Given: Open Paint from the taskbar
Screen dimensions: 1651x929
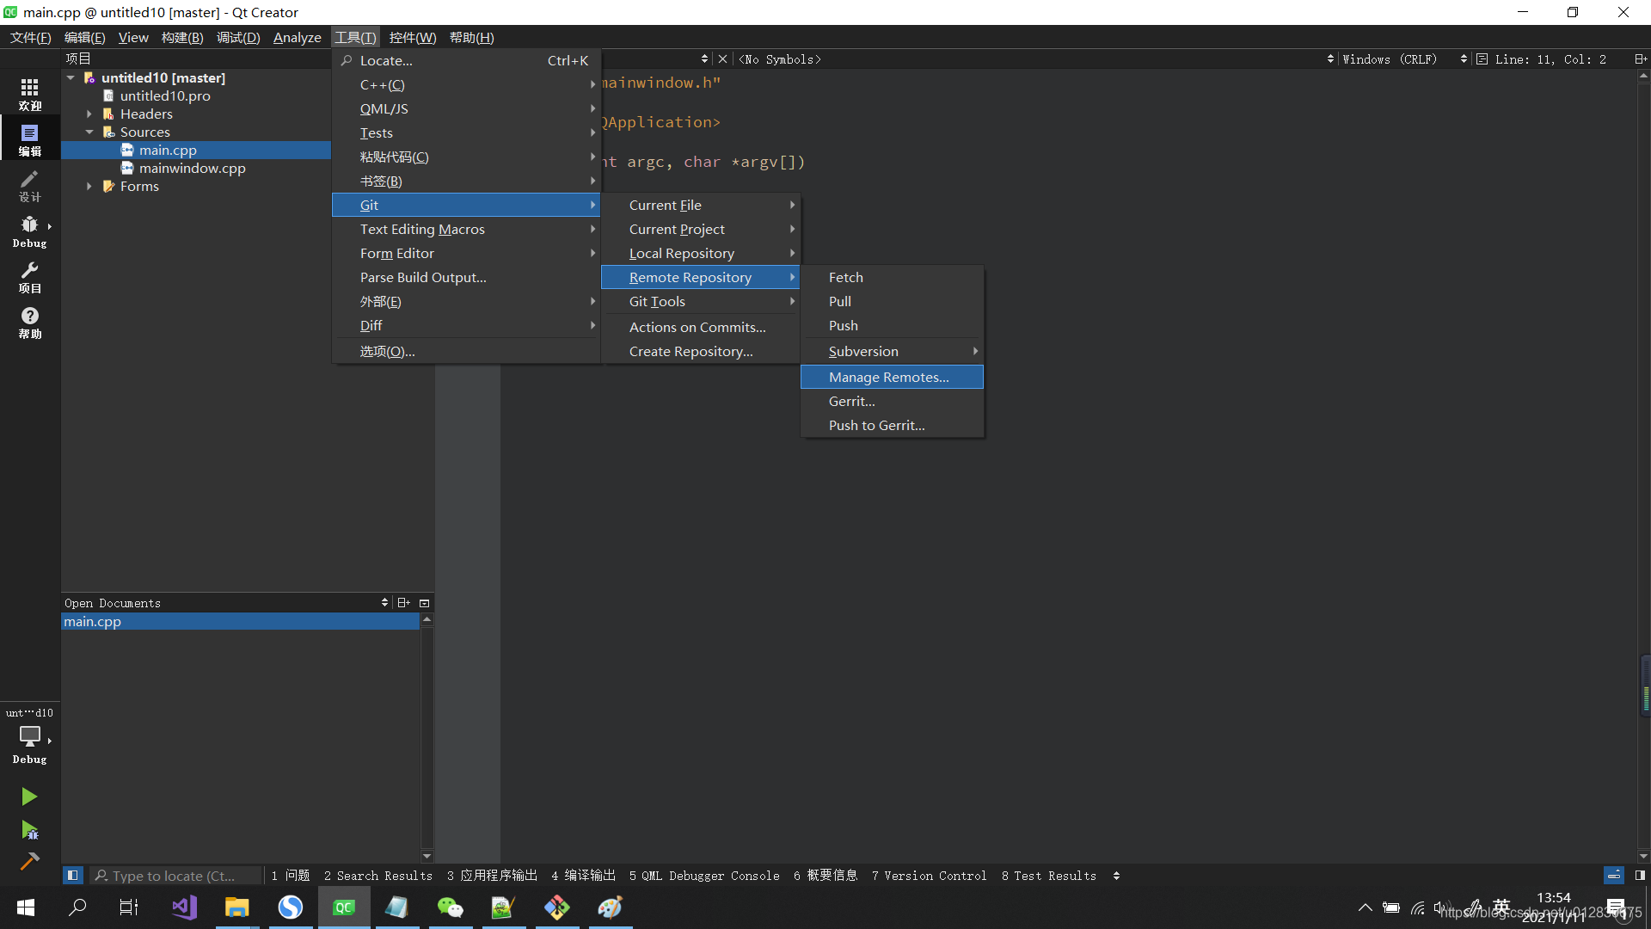Looking at the screenshot, I should click(x=611, y=907).
